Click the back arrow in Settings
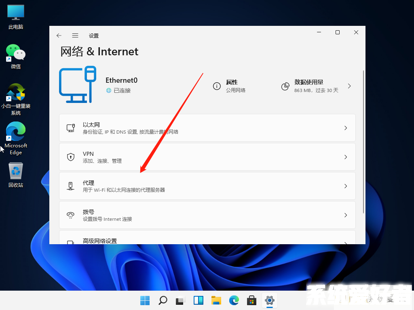This screenshot has height=310, width=414. coord(59,36)
